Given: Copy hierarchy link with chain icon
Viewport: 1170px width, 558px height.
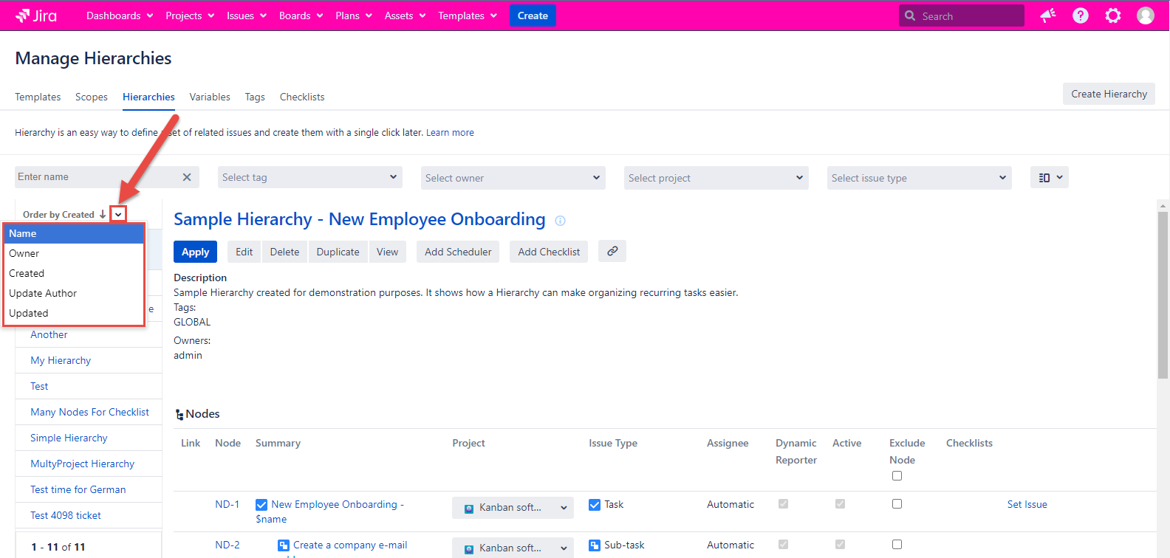Looking at the screenshot, I should click(612, 251).
